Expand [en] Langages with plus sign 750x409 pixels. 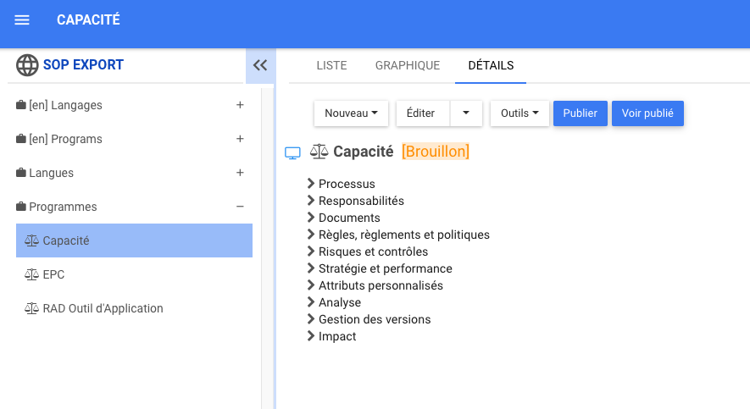pyautogui.click(x=240, y=105)
